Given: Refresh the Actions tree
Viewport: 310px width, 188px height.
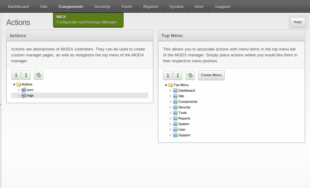Looking at the screenshot, I should tap(38, 75).
